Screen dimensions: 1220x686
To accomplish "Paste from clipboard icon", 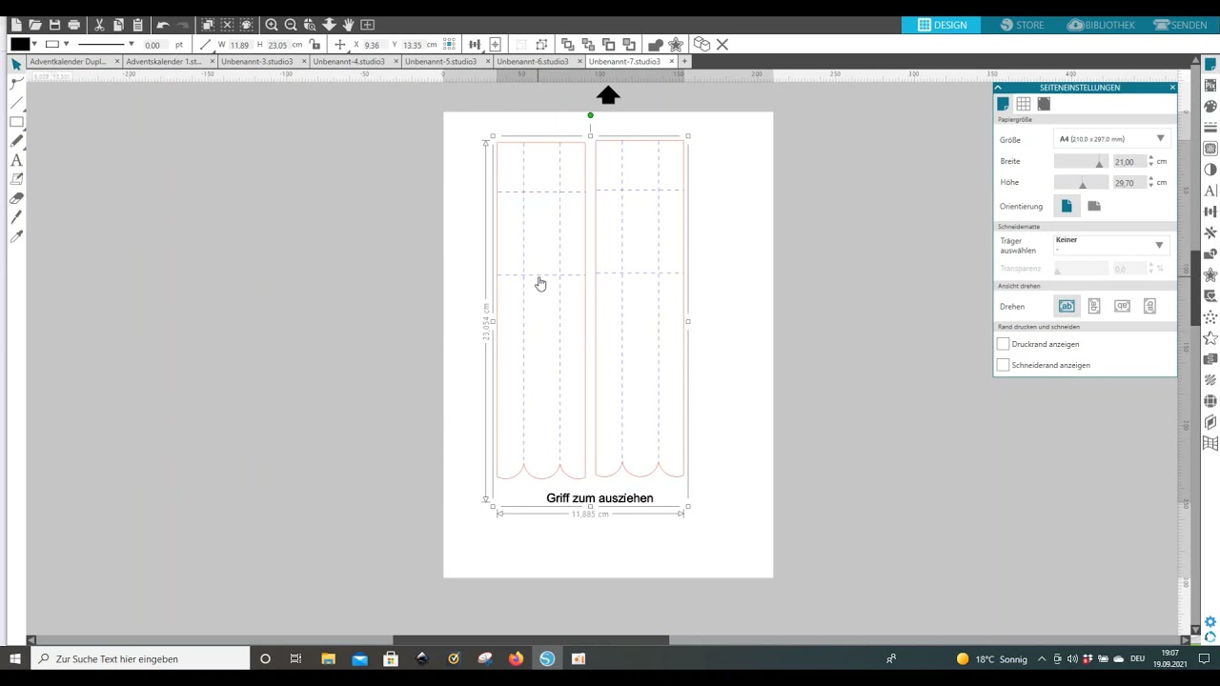I will pos(138,25).
